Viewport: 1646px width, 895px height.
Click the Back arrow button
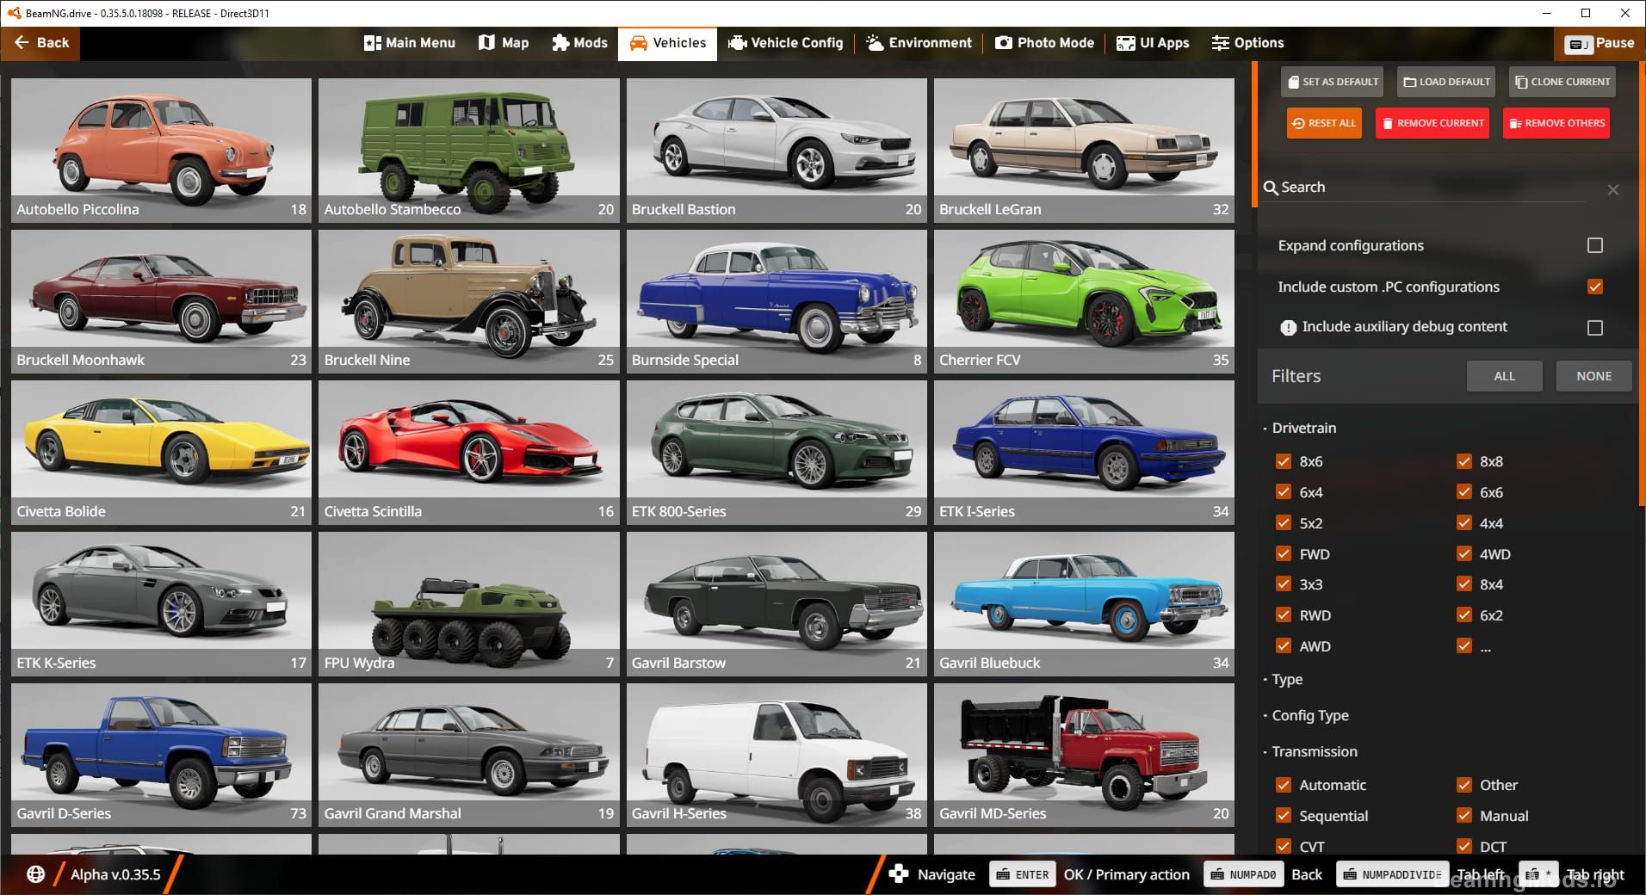click(40, 43)
